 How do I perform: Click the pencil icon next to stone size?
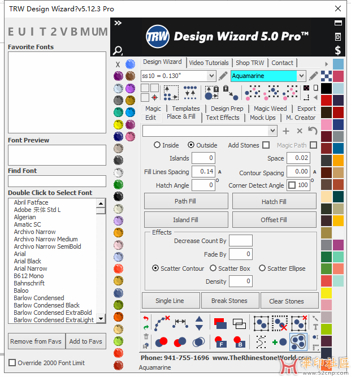[x=223, y=76]
